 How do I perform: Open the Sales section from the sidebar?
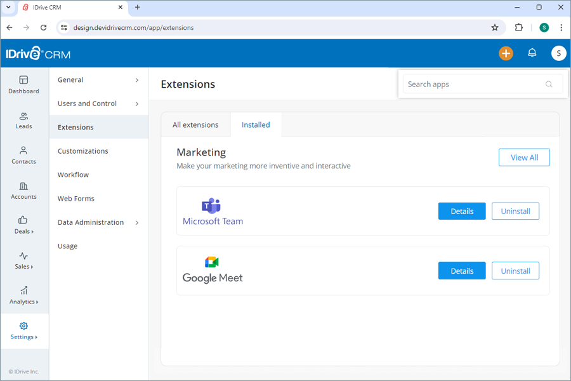click(24, 261)
